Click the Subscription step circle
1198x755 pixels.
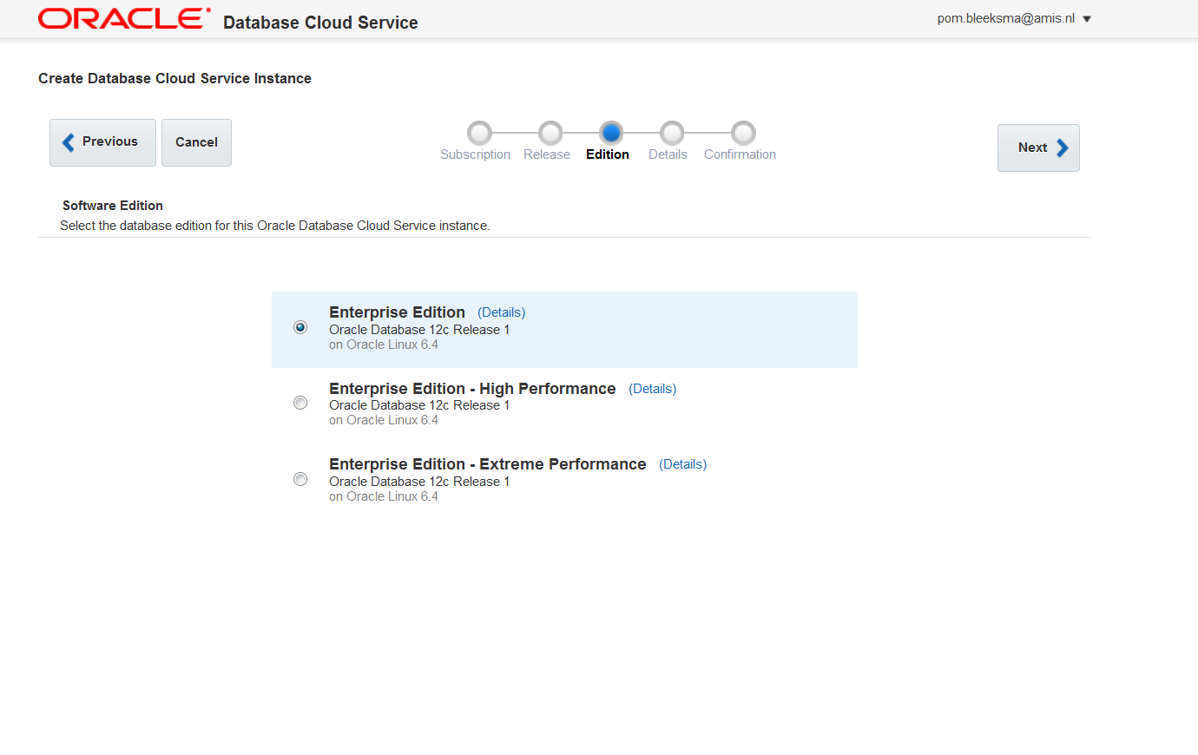pos(479,133)
